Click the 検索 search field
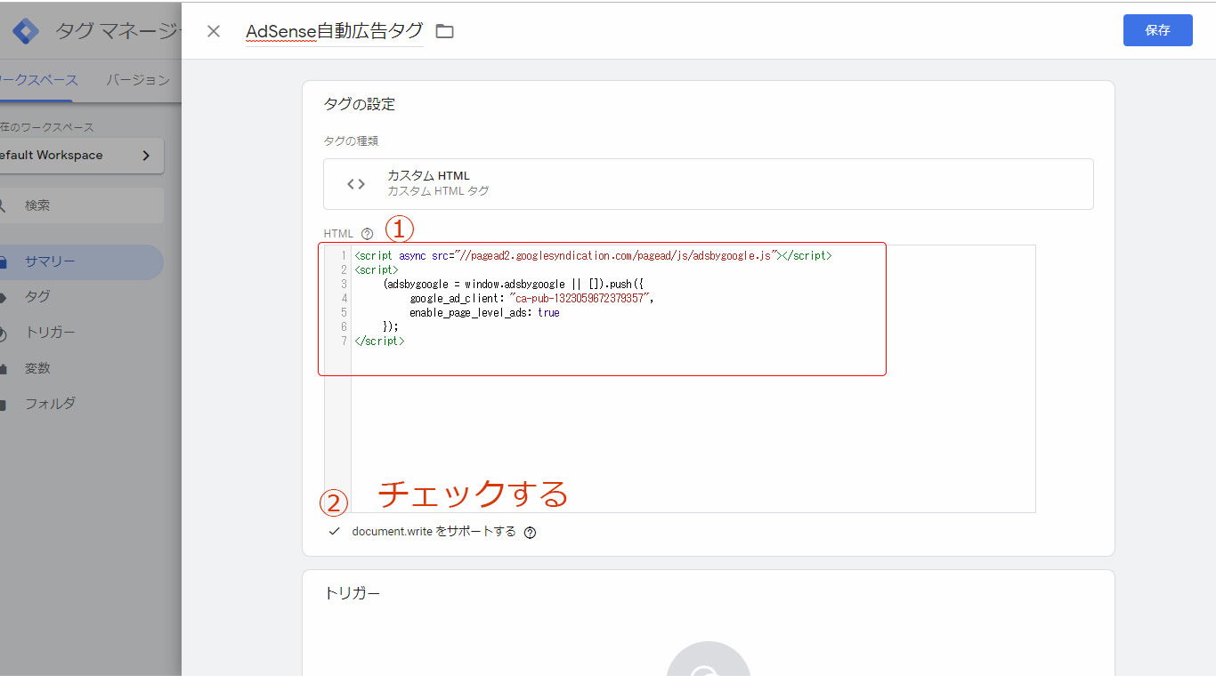The height and width of the screenshot is (683, 1216). 80,205
